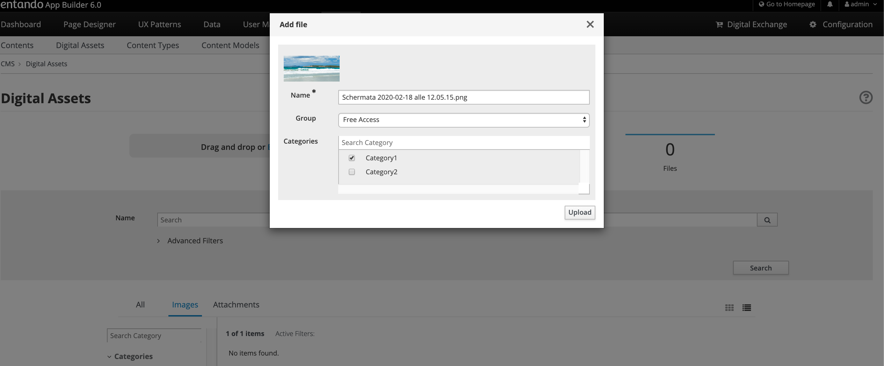The image size is (884, 366).
Task: Uncheck the Category1 checkbox
Action: [352, 158]
